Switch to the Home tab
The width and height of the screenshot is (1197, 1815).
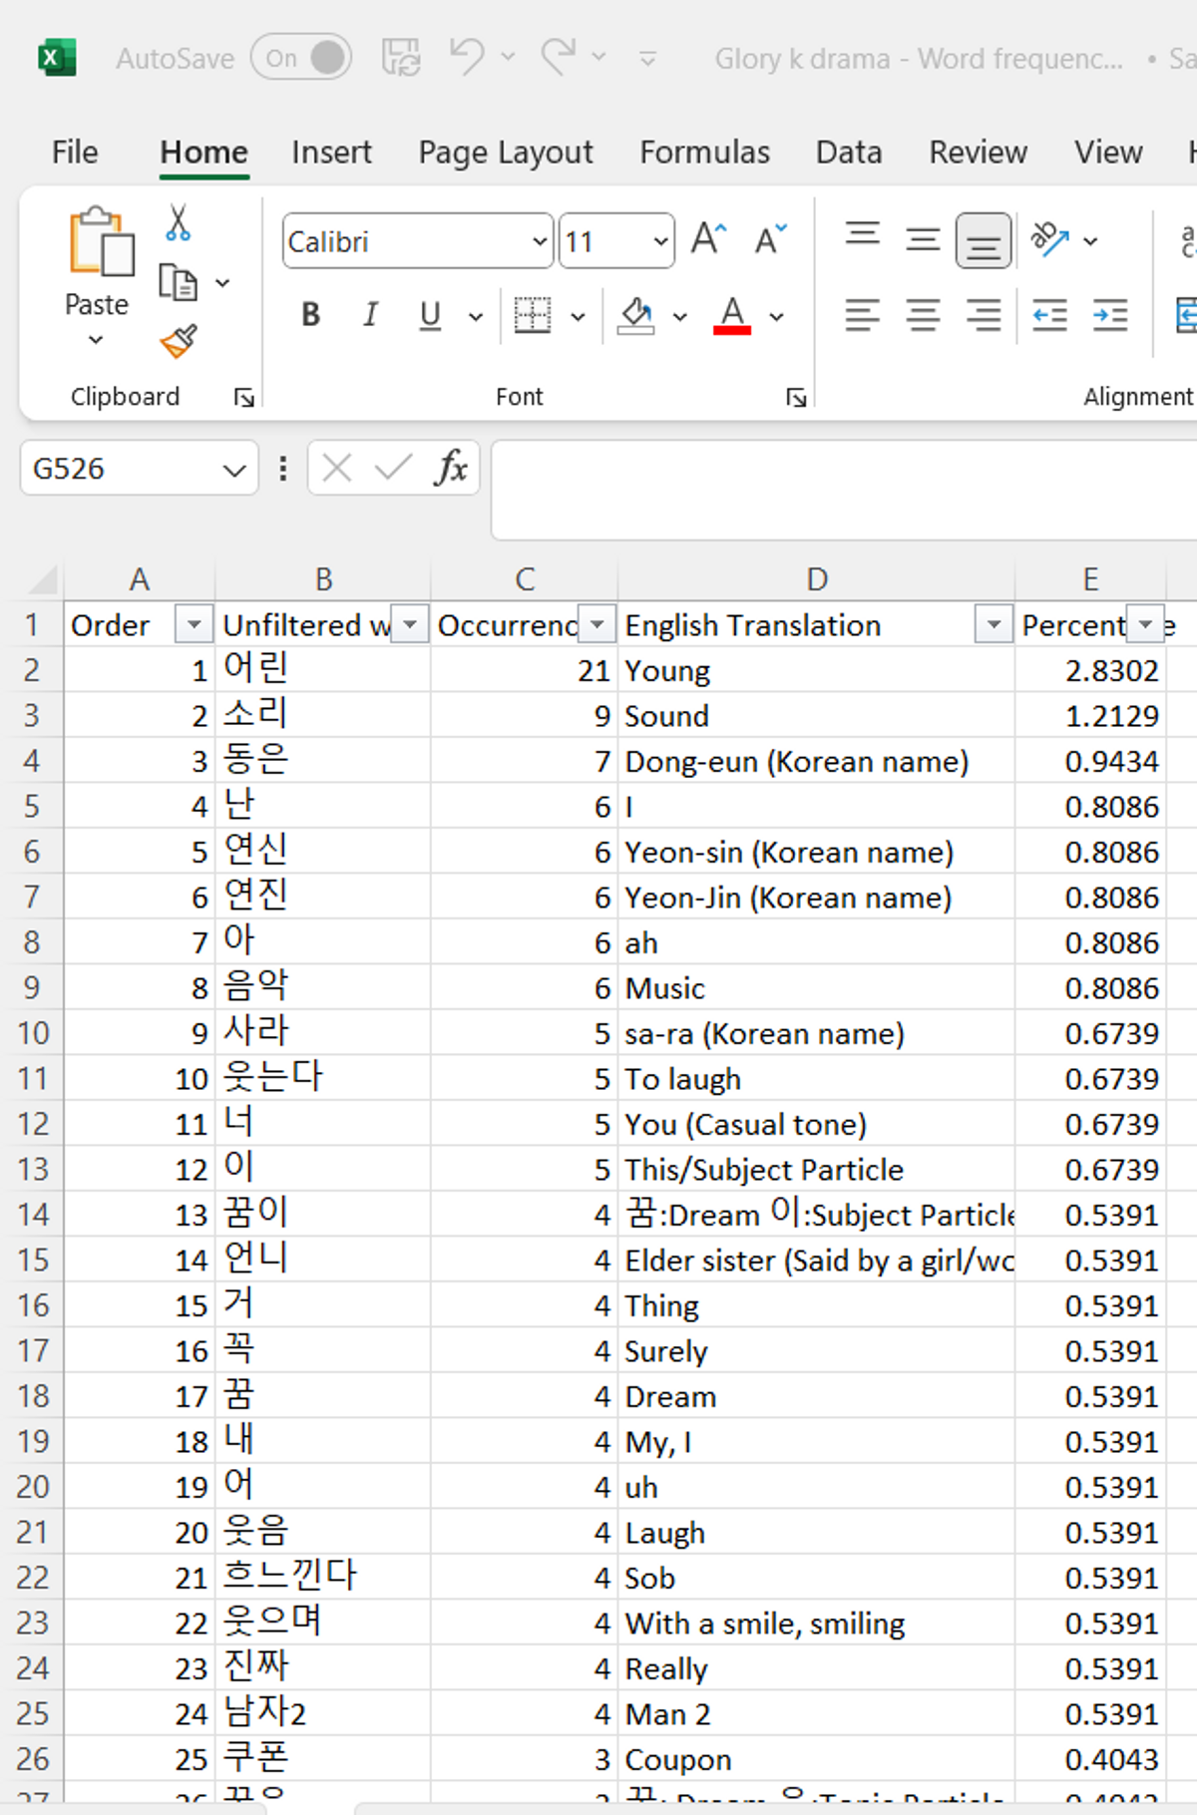click(204, 152)
